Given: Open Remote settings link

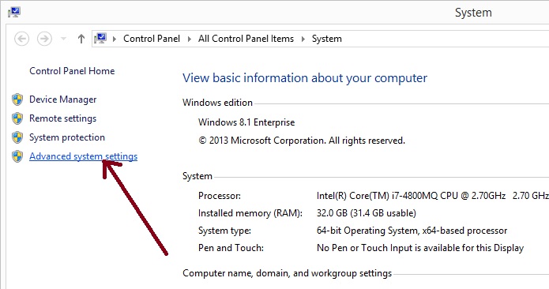Looking at the screenshot, I should click(63, 118).
